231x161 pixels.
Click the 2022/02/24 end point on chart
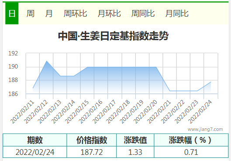tap(211, 82)
